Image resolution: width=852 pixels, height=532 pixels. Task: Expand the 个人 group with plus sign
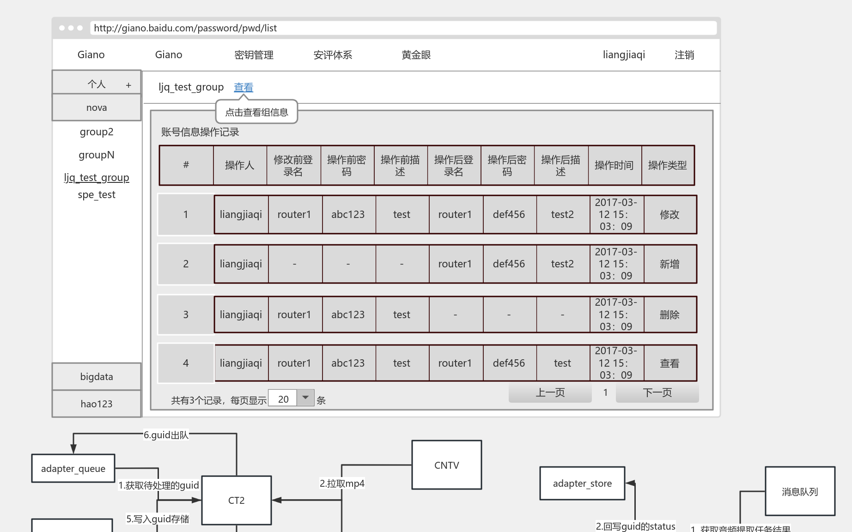(x=129, y=84)
